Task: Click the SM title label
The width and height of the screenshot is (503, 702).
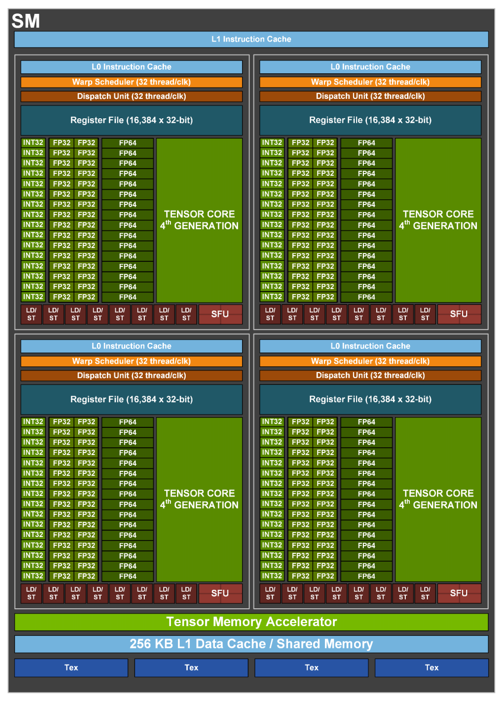Action: (26, 21)
